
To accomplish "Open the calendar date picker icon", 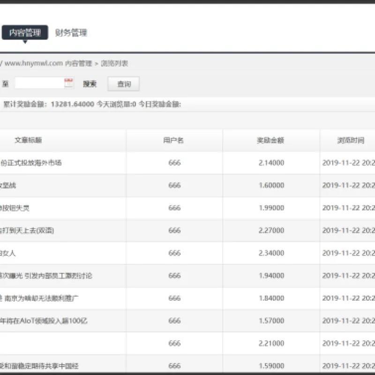I will (x=68, y=83).
